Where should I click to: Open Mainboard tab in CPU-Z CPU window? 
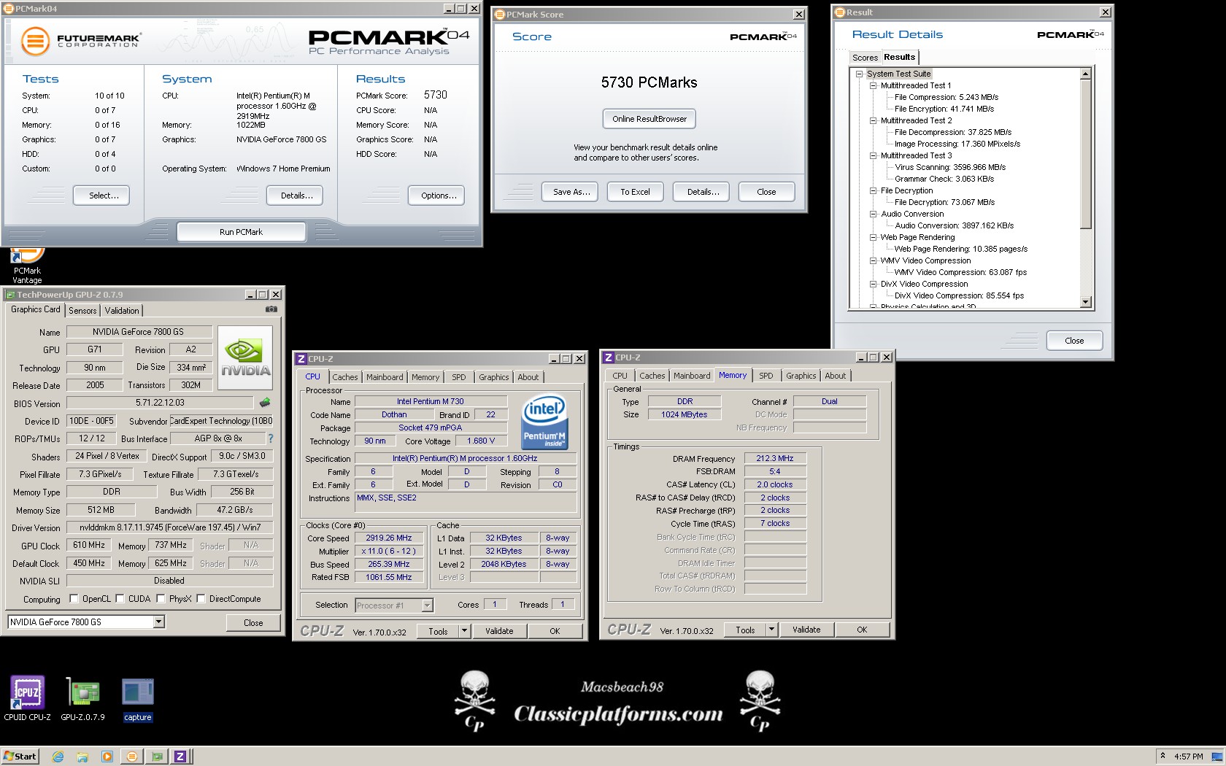[x=385, y=377]
